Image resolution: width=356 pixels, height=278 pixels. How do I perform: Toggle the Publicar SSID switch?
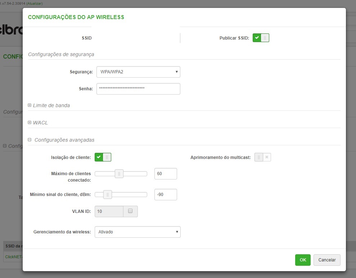(x=261, y=38)
